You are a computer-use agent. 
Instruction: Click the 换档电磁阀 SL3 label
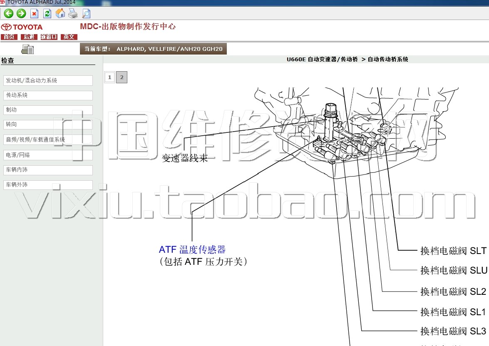(x=453, y=331)
